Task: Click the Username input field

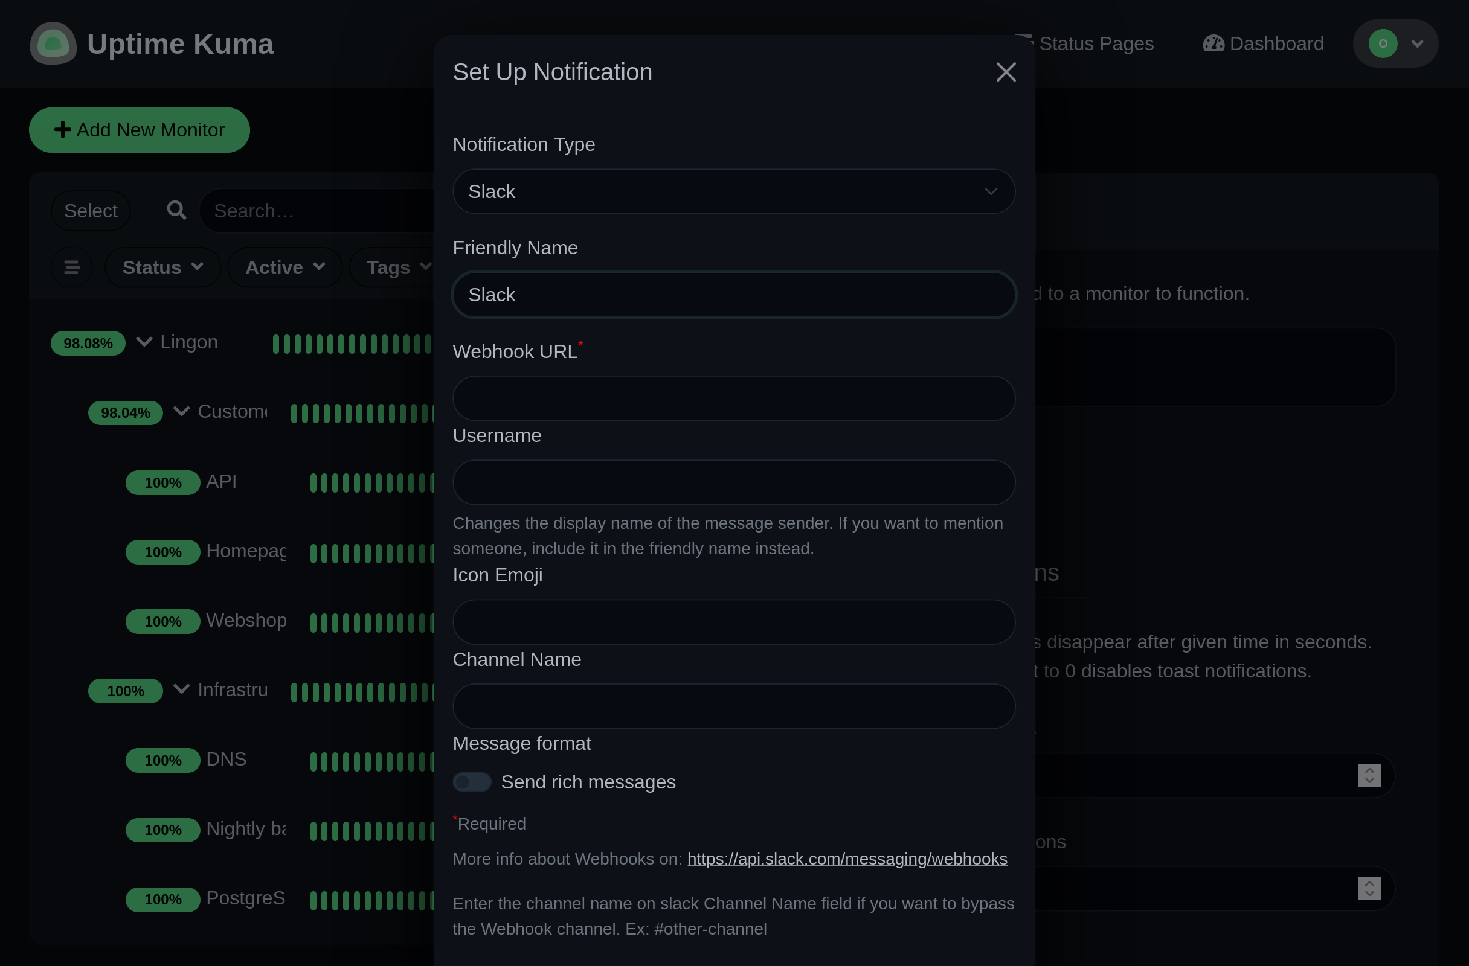Action: pyautogui.click(x=733, y=482)
